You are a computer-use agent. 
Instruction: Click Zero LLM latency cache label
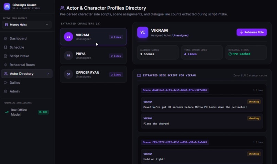(250, 75)
